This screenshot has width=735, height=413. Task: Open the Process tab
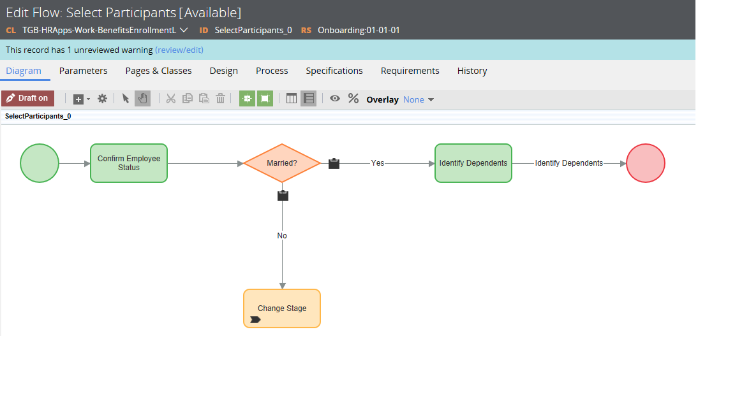272,71
